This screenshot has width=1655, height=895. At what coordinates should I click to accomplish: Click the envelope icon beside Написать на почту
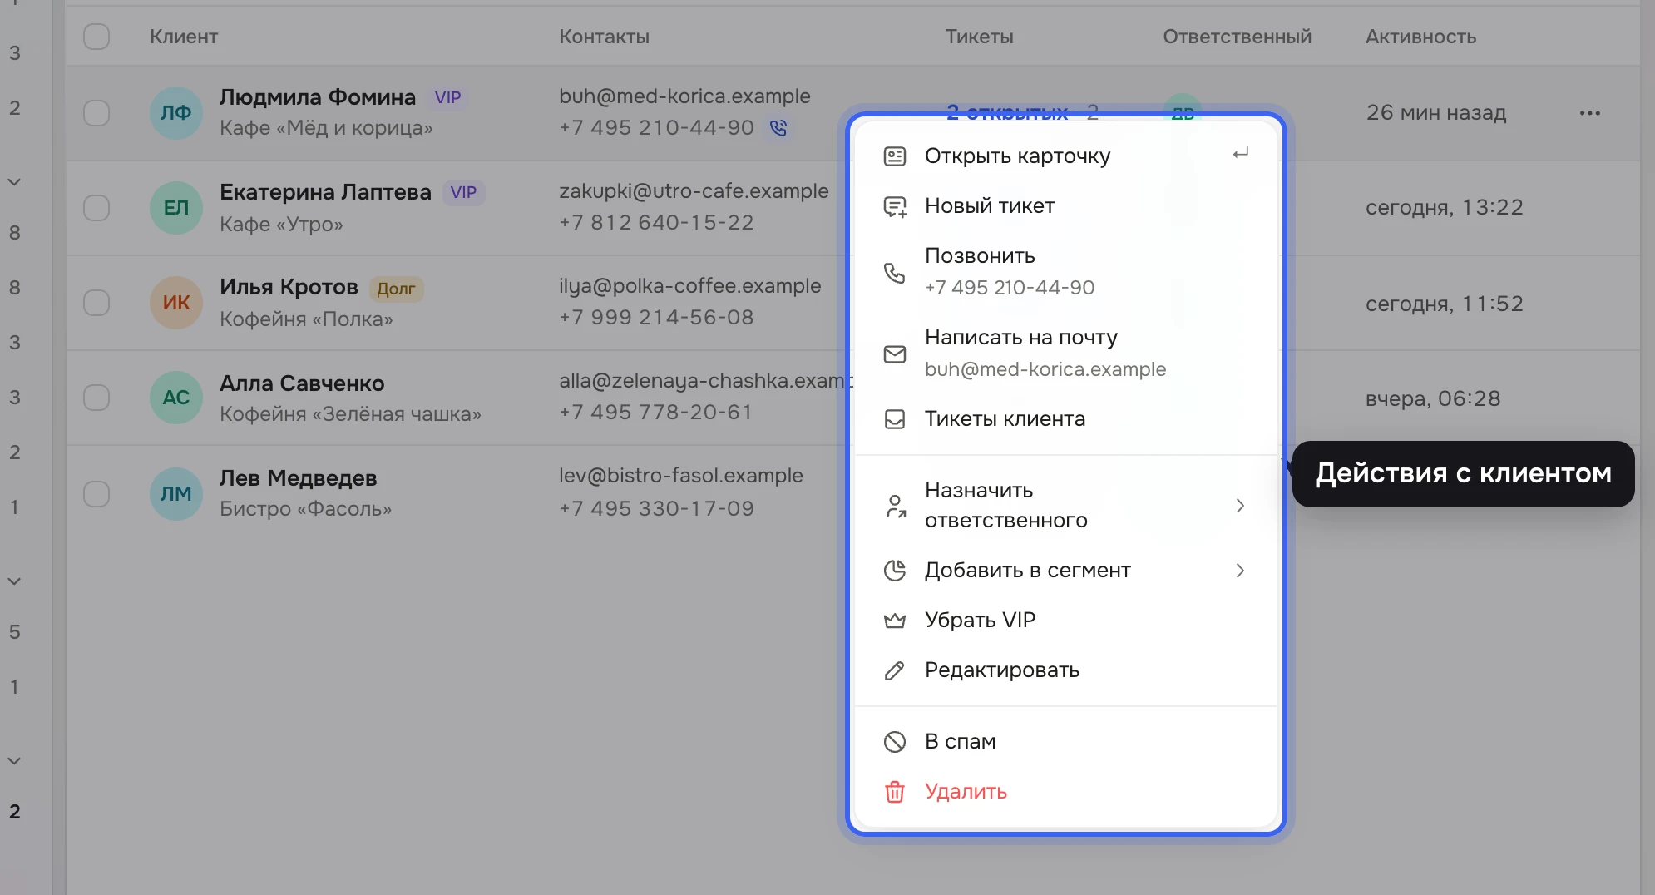click(895, 354)
